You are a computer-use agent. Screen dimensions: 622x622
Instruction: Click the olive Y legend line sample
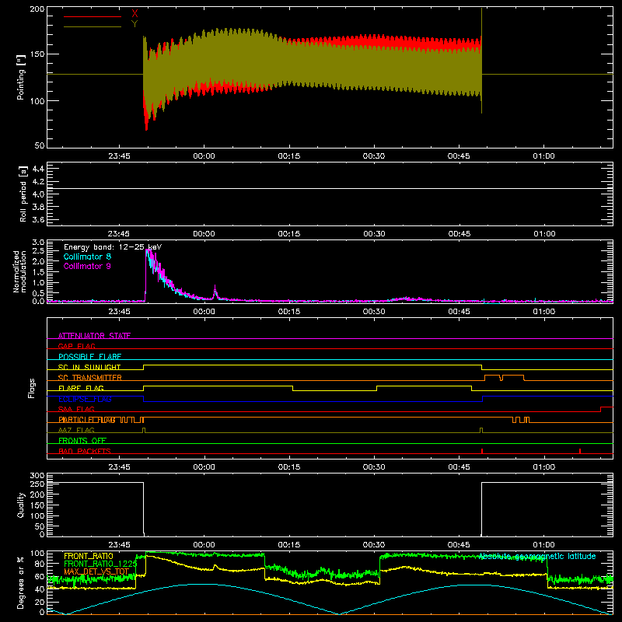tap(93, 26)
